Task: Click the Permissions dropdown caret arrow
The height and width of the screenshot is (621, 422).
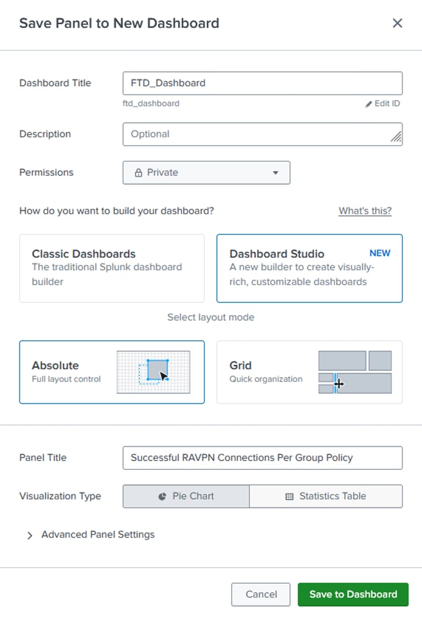Action: pyautogui.click(x=275, y=173)
